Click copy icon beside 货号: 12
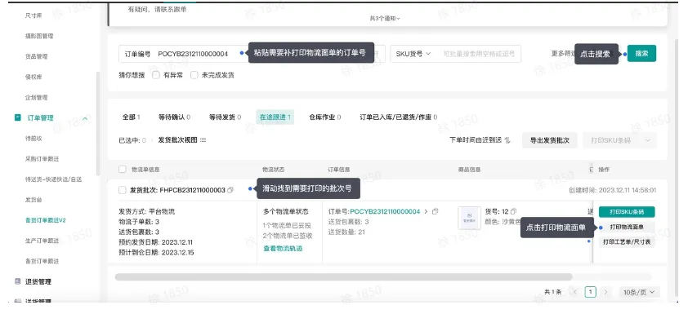 [x=514, y=211]
